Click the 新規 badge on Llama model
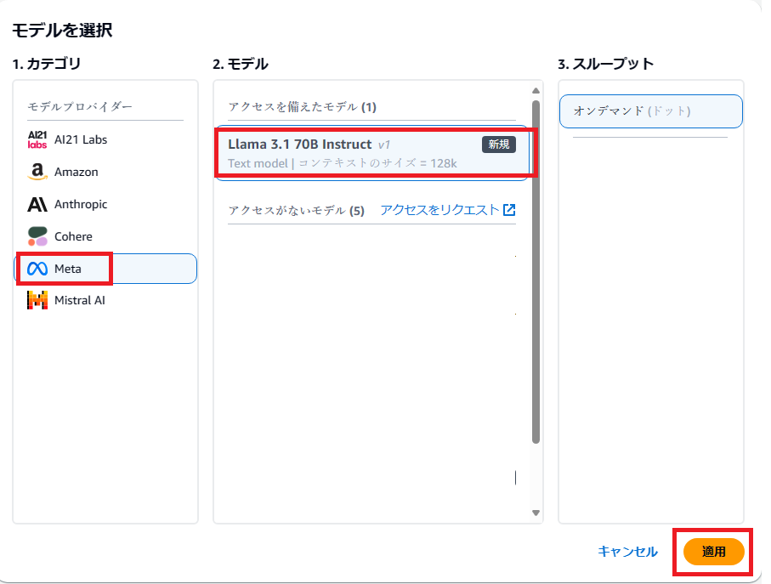Image resolution: width=771 pixels, height=584 pixels. click(x=499, y=145)
